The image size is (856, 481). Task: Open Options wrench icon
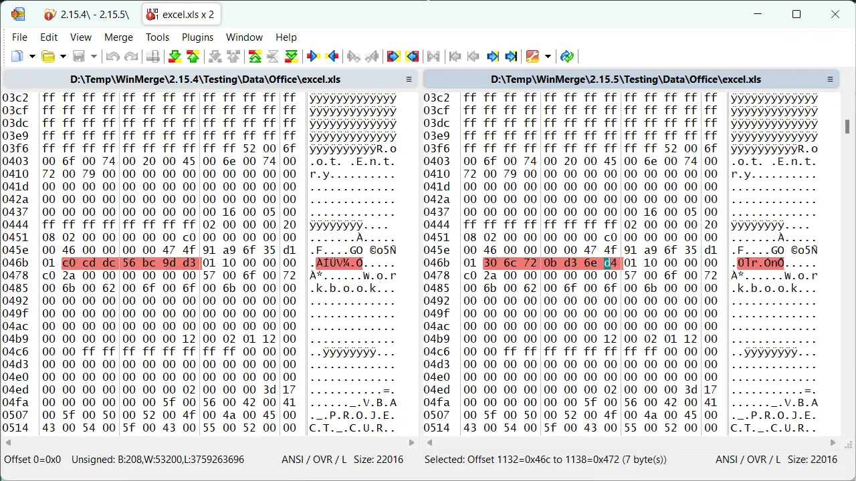point(532,57)
